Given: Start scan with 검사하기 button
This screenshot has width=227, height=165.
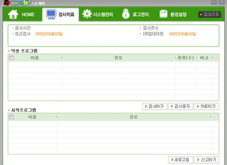Looking at the screenshot, I should pyautogui.click(x=154, y=107).
